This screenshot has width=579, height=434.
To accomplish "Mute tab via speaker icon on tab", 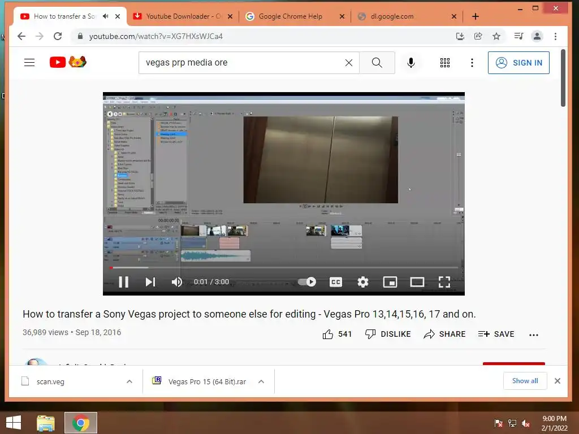I will [106, 16].
